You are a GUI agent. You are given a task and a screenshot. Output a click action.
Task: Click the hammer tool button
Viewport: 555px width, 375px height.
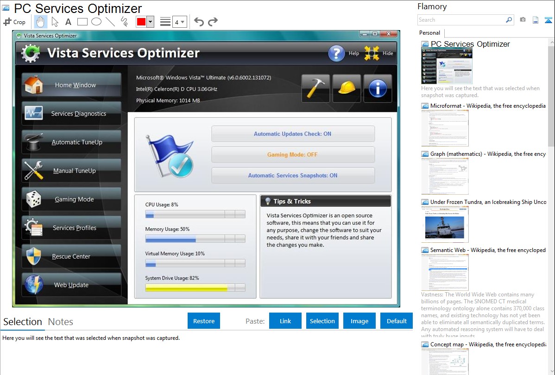click(x=315, y=88)
